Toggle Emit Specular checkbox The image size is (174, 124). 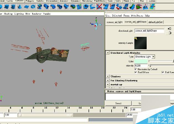coord(163,72)
